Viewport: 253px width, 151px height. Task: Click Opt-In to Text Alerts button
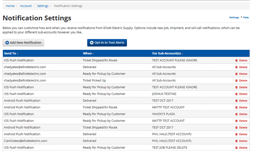coord(107,43)
